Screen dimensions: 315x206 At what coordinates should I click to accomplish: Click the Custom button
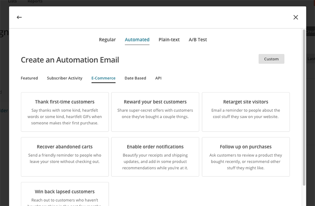click(271, 59)
